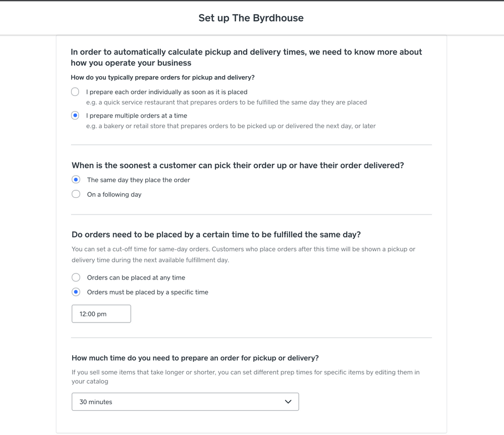Select 'I prepare each order individually' radio button

75,92
